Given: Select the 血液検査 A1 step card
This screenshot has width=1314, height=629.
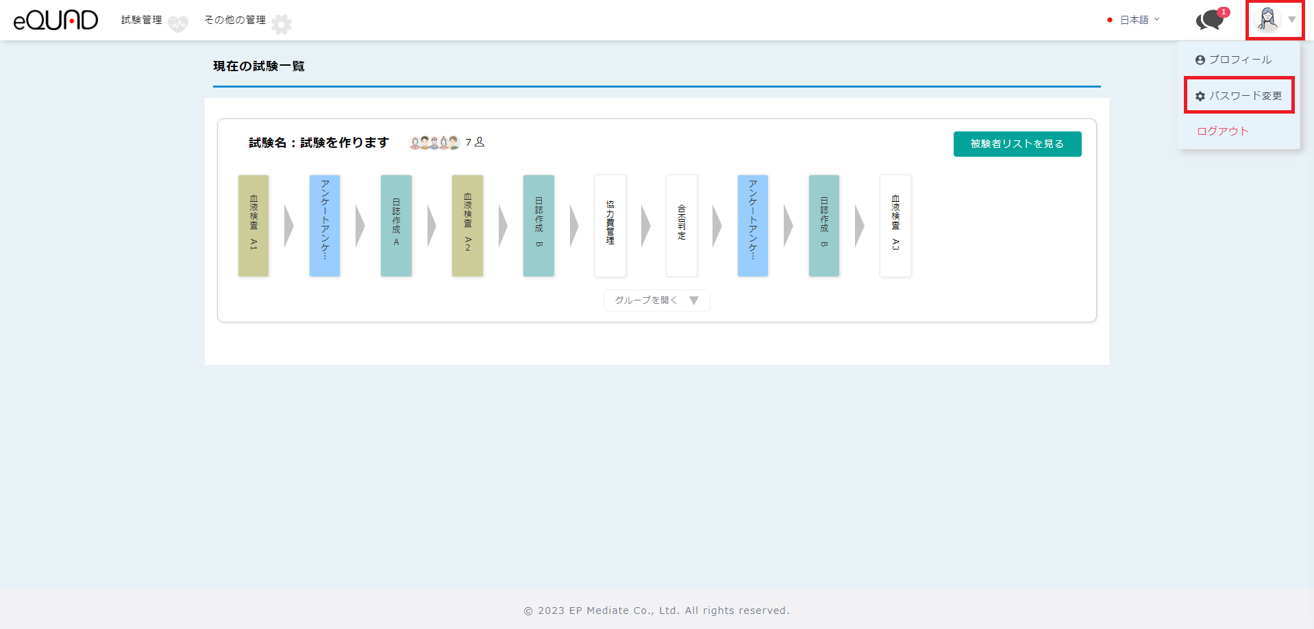Looking at the screenshot, I should pyautogui.click(x=253, y=225).
